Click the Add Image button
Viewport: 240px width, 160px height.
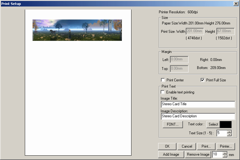[x=171, y=154]
